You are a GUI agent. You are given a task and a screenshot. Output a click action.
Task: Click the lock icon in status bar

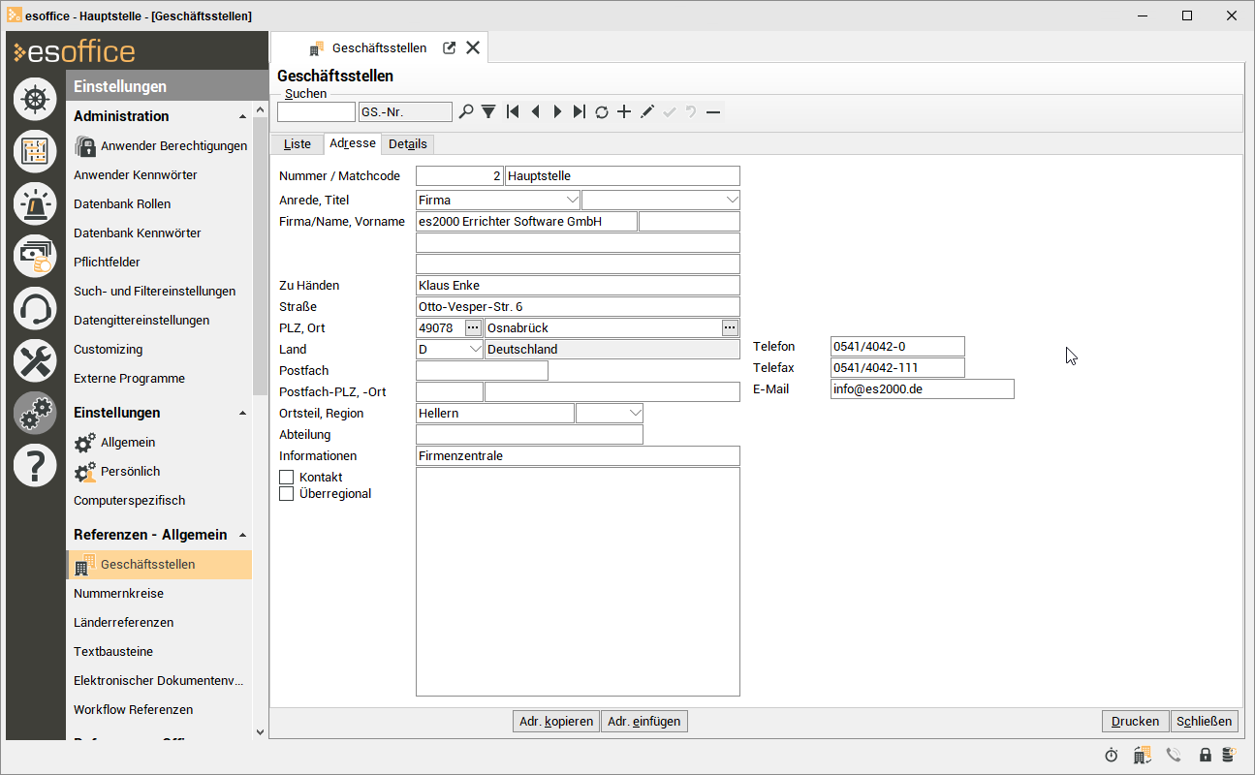point(1206,755)
